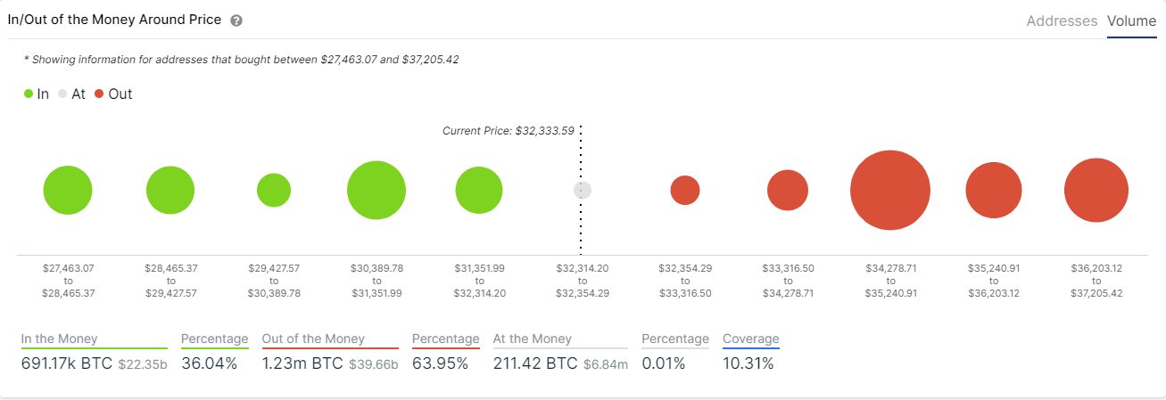Open the help question mark icon
Viewport: 1166px width, 400px height.
pos(236,20)
